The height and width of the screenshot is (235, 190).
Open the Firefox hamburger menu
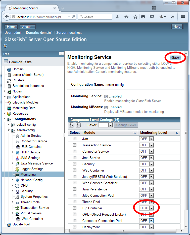click(x=183, y=17)
